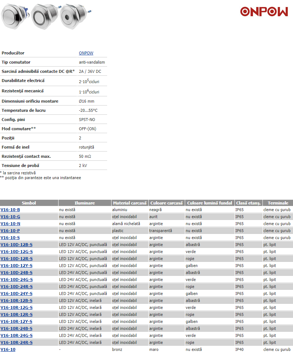Open product V16-10-G link
293x352 pixels.
pos(10,217)
